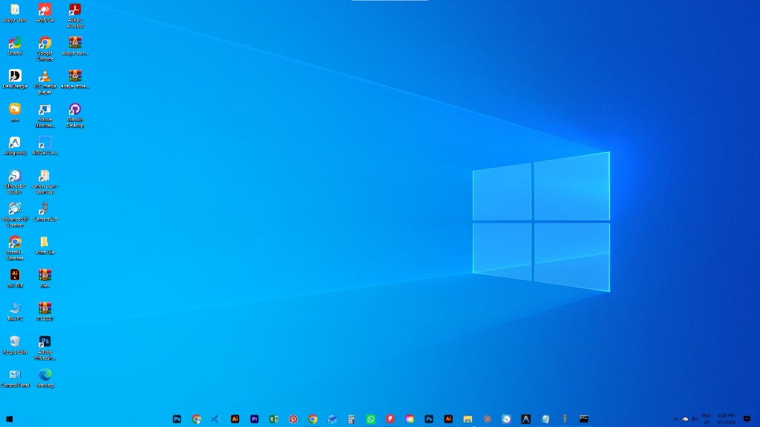Image resolution: width=760 pixels, height=427 pixels.
Task: Open Silhouette Studio from the taskbar
Action: pyautogui.click(x=506, y=420)
